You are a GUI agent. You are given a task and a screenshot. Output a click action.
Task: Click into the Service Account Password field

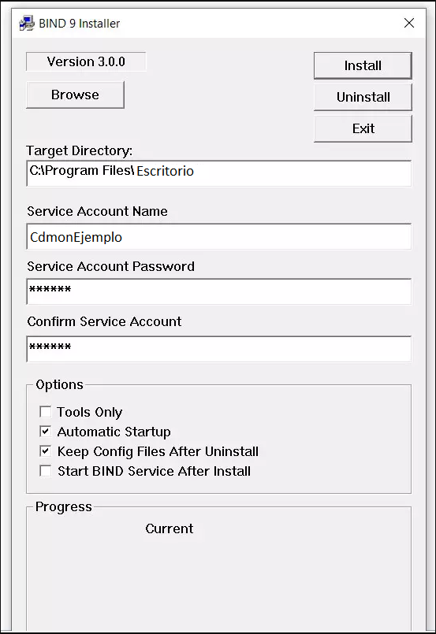[x=219, y=291]
